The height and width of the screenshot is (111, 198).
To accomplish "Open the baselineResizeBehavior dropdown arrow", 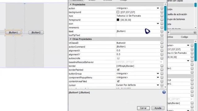I will (161, 62).
